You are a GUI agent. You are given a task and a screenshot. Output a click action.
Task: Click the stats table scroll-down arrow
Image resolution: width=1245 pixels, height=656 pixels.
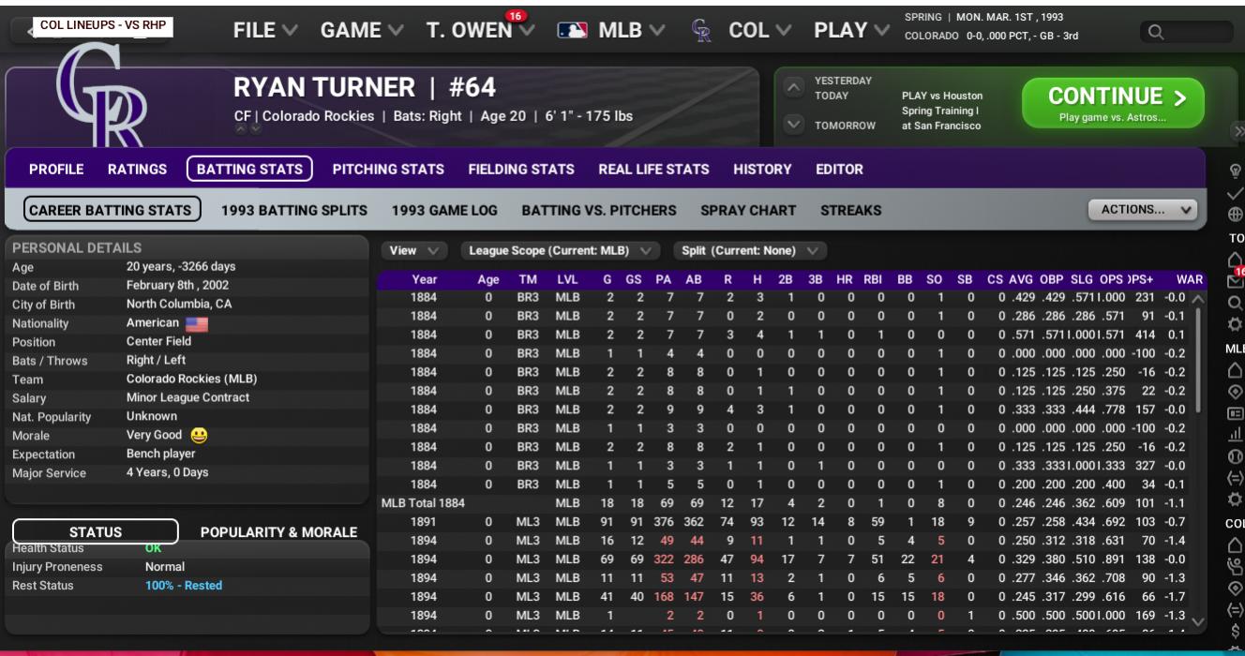(x=1198, y=621)
